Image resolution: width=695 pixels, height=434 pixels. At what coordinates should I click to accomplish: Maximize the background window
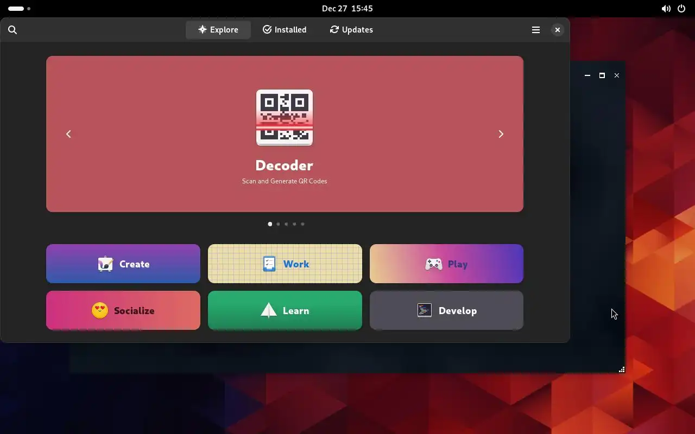[602, 75]
